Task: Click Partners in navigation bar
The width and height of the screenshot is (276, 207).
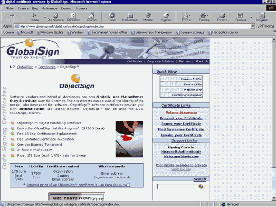Action: 185,61
